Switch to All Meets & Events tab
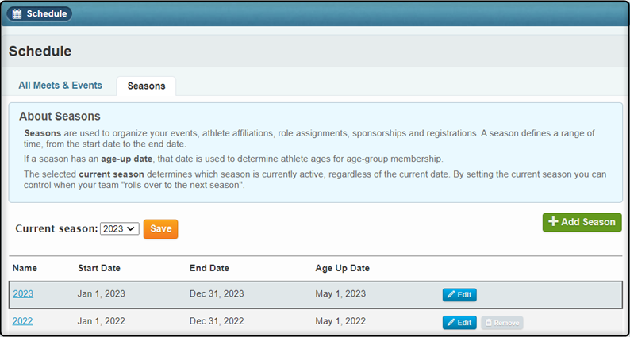 click(60, 86)
